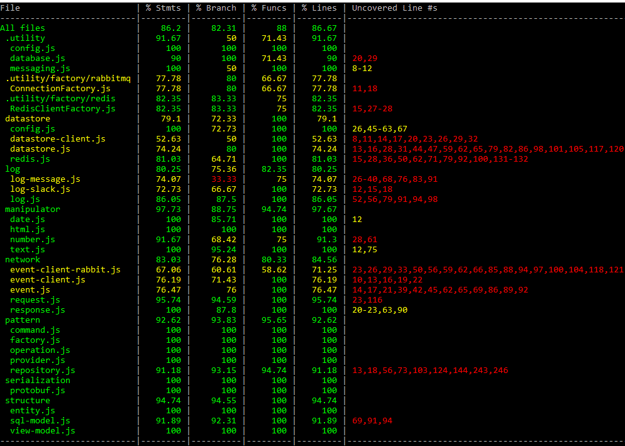625x446 pixels.
Task: Click uncovered lines '12,15,18' for log-slack.js
Action: tap(372, 189)
